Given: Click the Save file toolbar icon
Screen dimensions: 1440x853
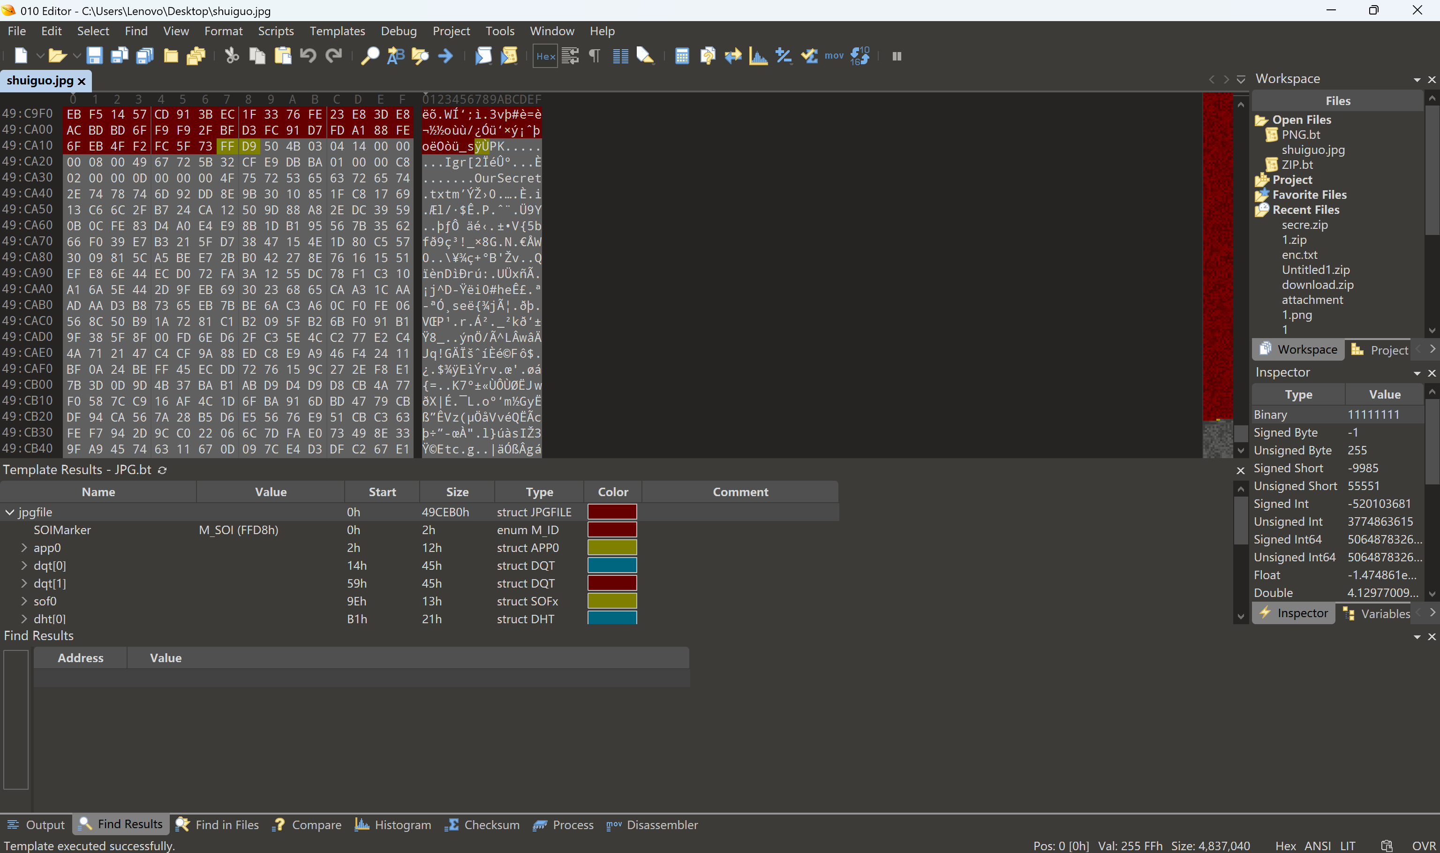Looking at the screenshot, I should point(94,56).
